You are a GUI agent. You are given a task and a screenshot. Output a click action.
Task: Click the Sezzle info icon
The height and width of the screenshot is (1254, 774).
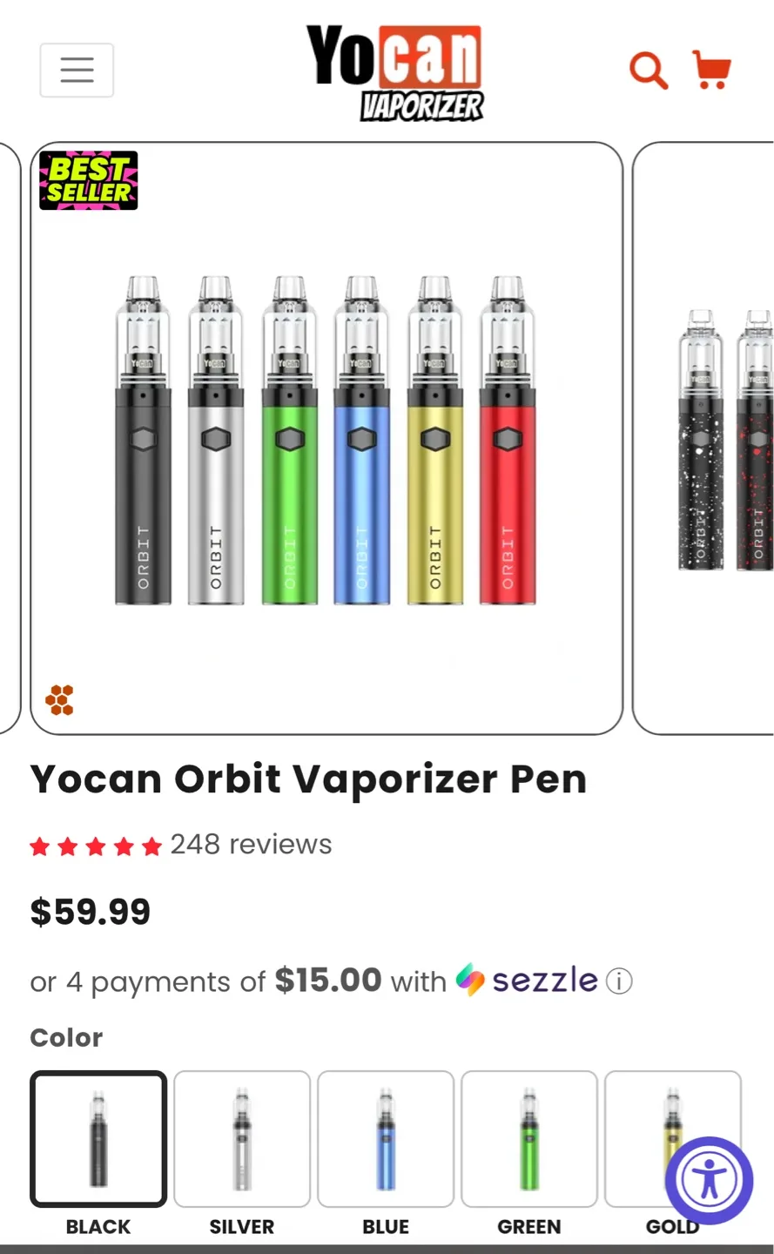click(x=619, y=981)
